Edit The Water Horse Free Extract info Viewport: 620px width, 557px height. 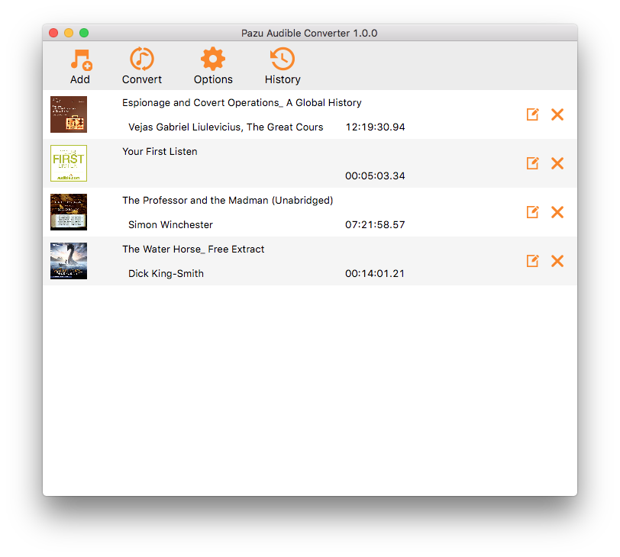(x=533, y=261)
